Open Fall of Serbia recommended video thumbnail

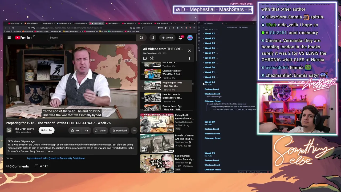point(157,163)
